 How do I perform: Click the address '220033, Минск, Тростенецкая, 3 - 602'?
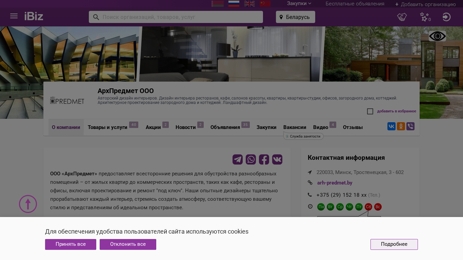click(360, 172)
